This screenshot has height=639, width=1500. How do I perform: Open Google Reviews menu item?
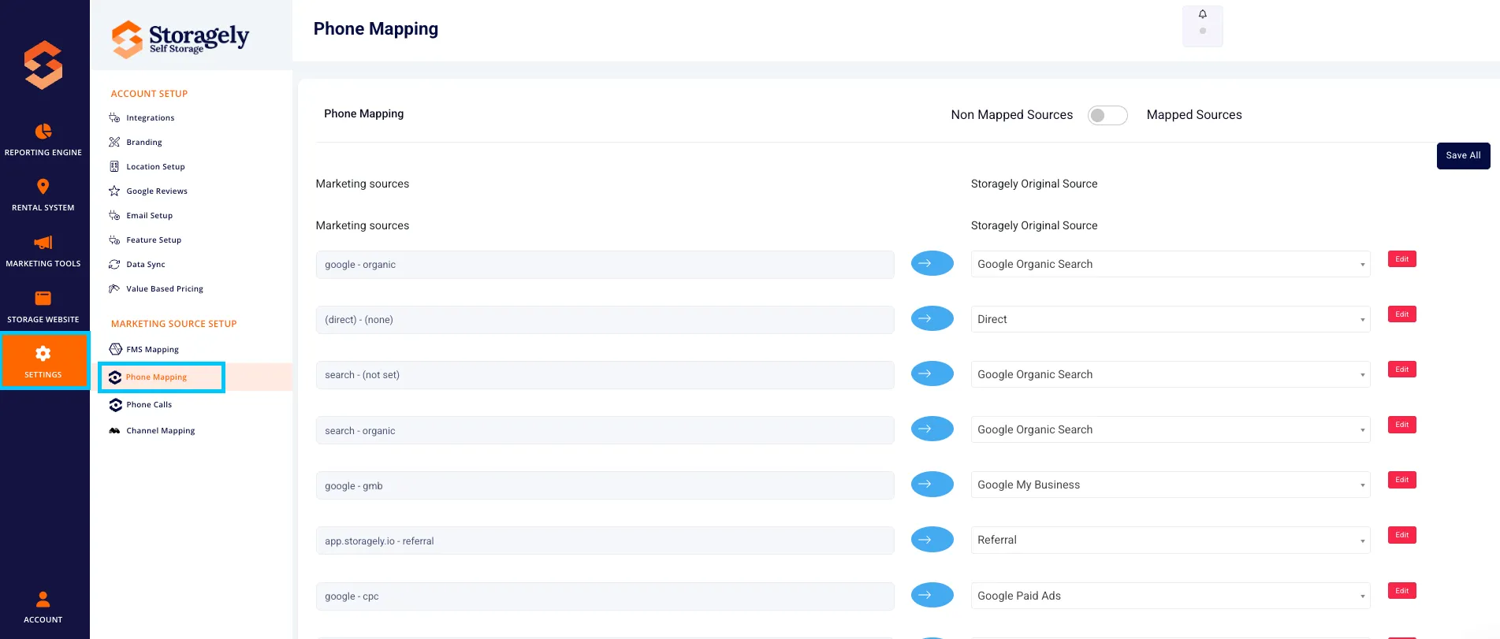point(157,191)
